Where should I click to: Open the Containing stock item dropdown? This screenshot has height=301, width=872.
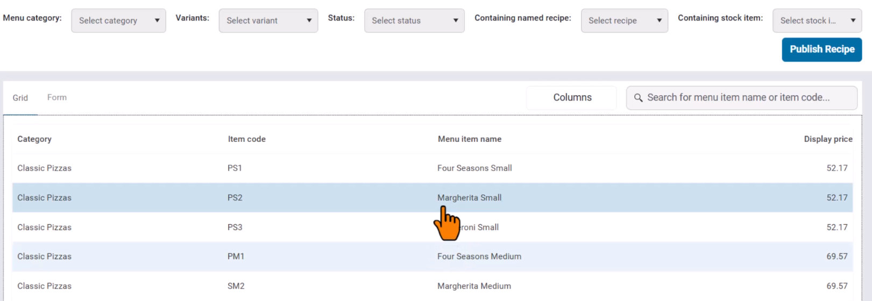(817, 20)
